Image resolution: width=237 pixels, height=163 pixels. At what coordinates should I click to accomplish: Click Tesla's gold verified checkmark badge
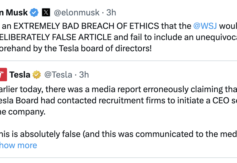[36, 74]
